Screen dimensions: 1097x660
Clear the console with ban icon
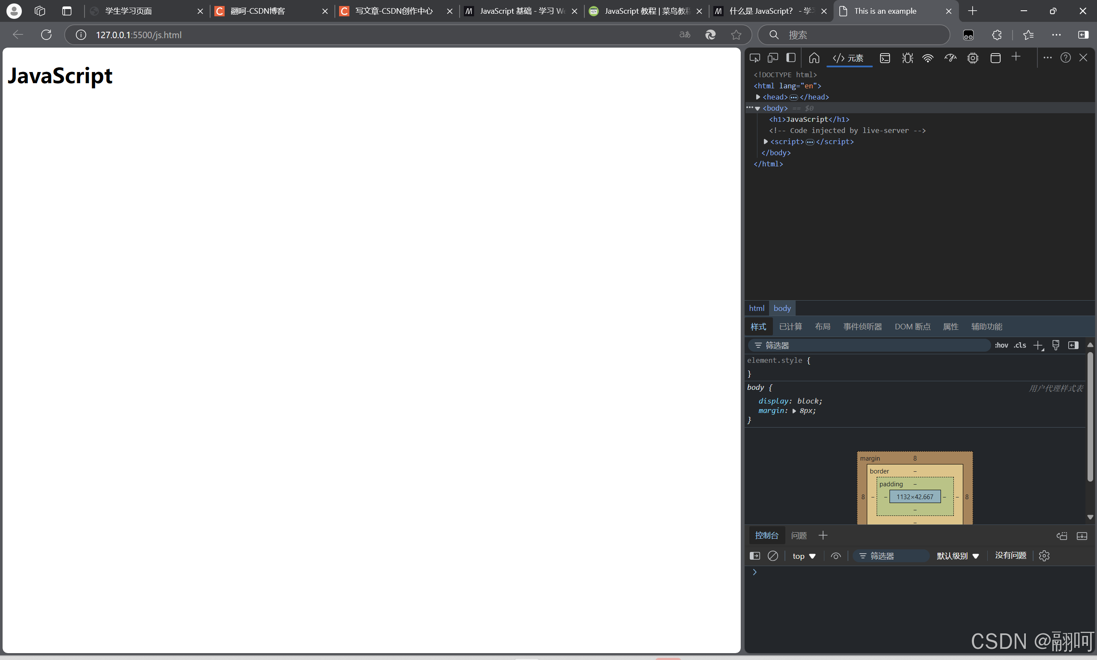[x=772, y=556]
